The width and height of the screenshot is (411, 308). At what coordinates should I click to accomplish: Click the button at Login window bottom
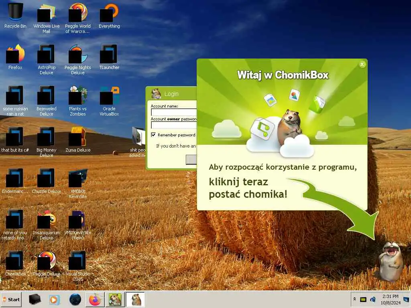coord(191,160)
